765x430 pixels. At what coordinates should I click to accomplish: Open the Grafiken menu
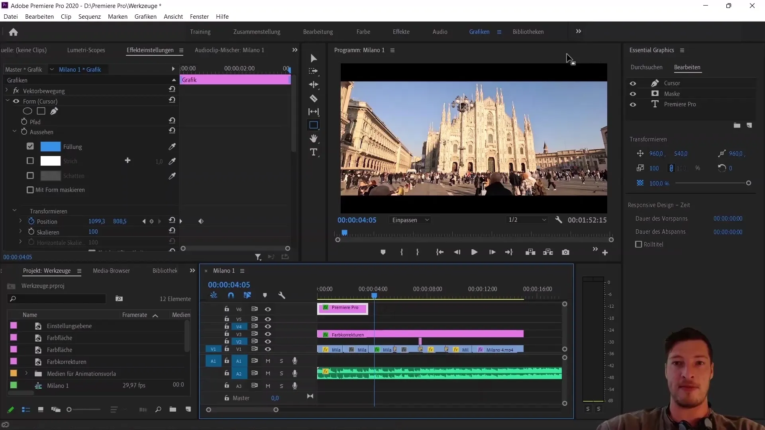pos(145,17)
